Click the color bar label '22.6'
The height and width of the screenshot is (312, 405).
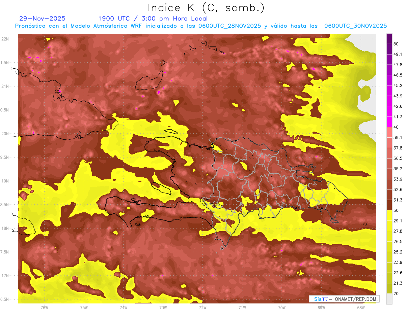[398, 273]
